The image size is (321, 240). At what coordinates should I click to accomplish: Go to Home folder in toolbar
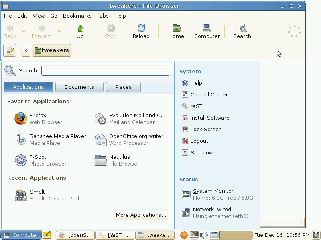176,32
